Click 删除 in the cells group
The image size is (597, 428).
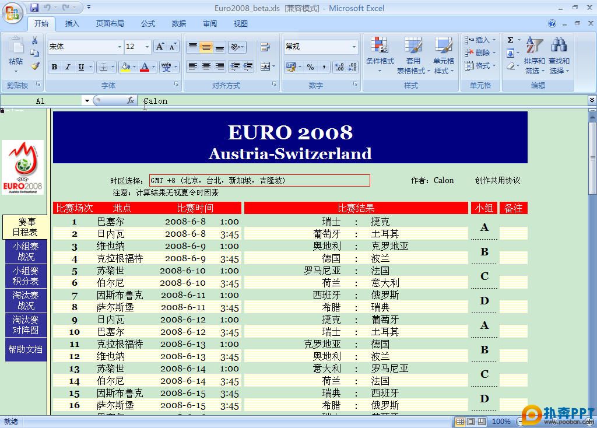(480, 52)
